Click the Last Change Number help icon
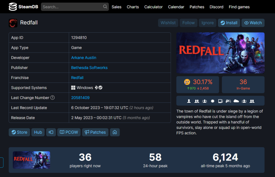Screen dimensions: 275x177 coord(53,98)
